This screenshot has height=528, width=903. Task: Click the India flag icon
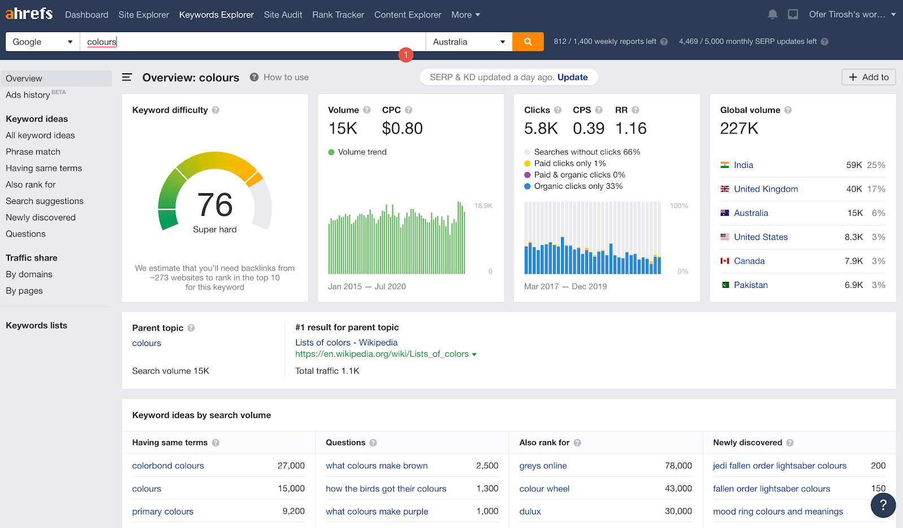coord(725,165)
